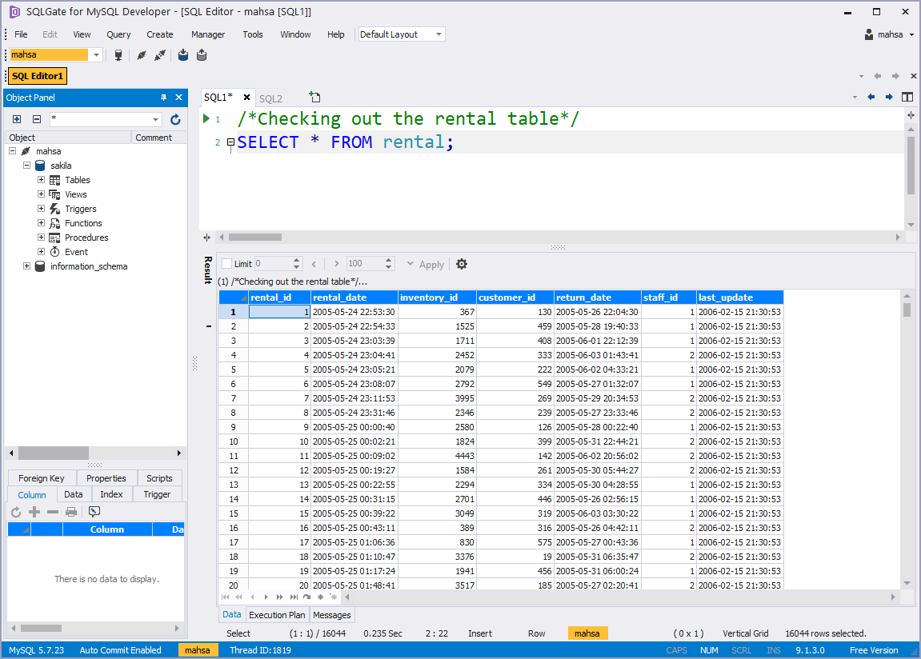Click the add row plus icon below Column tab
The image size is (921, 659).
pos(34,512)
